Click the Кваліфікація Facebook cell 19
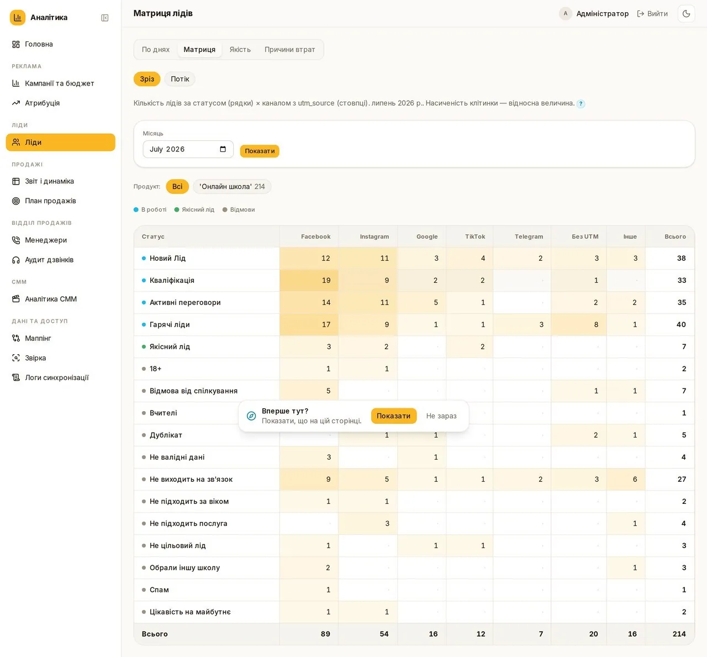 [309, 280]
